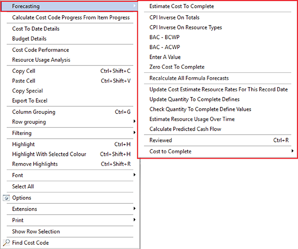Expand the Forecasting submenu arrow
This screenshot has width=298, height=249.
(135, 6)
